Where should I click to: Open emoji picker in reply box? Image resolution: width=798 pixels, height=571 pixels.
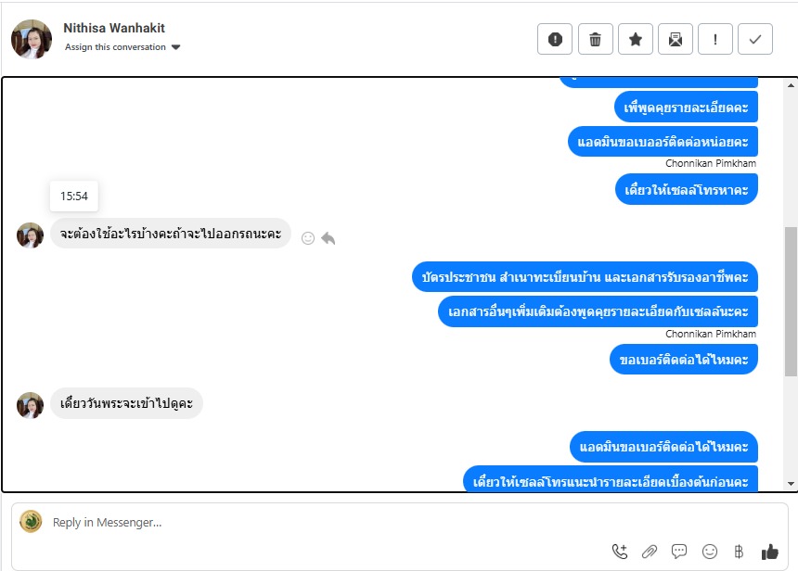(710, 552)
